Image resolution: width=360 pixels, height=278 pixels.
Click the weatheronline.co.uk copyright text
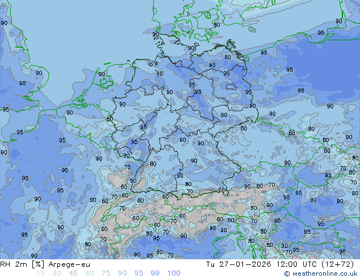(320, 273)
